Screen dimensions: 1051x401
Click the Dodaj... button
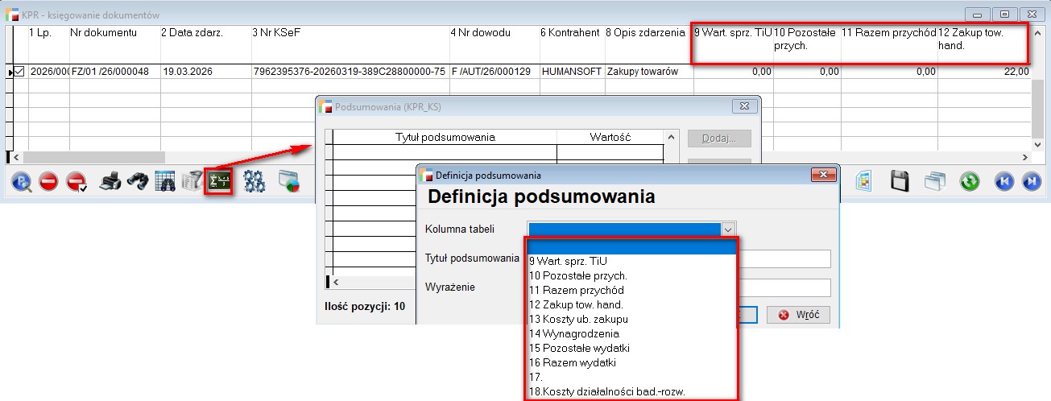pyautogui.click(x=718, y=138)
